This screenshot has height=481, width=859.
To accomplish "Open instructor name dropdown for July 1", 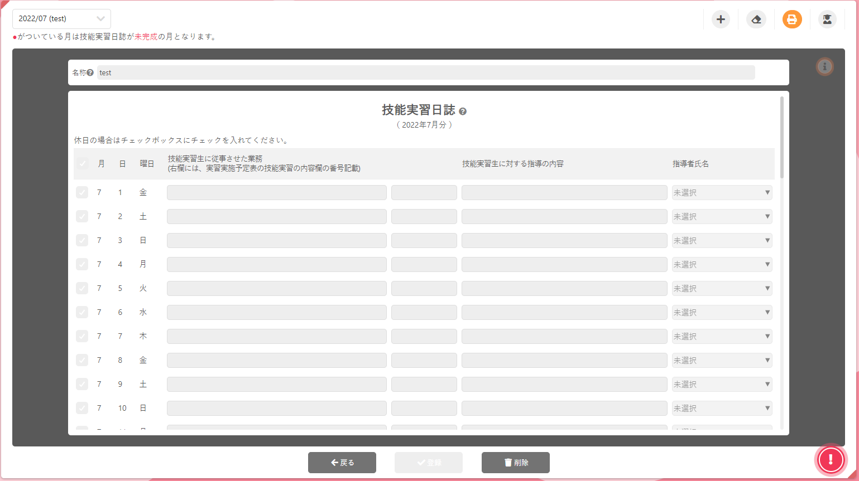I will [722, 193].
